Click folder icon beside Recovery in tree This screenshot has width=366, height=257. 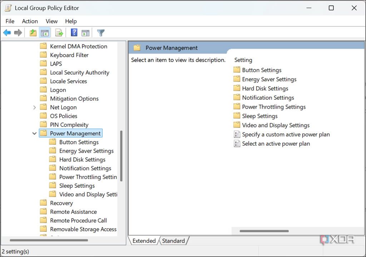coord(43,202)
